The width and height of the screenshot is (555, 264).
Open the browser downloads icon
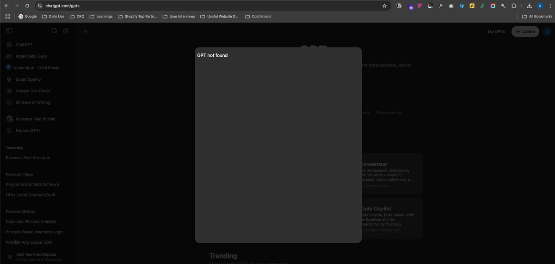(530, 6)
